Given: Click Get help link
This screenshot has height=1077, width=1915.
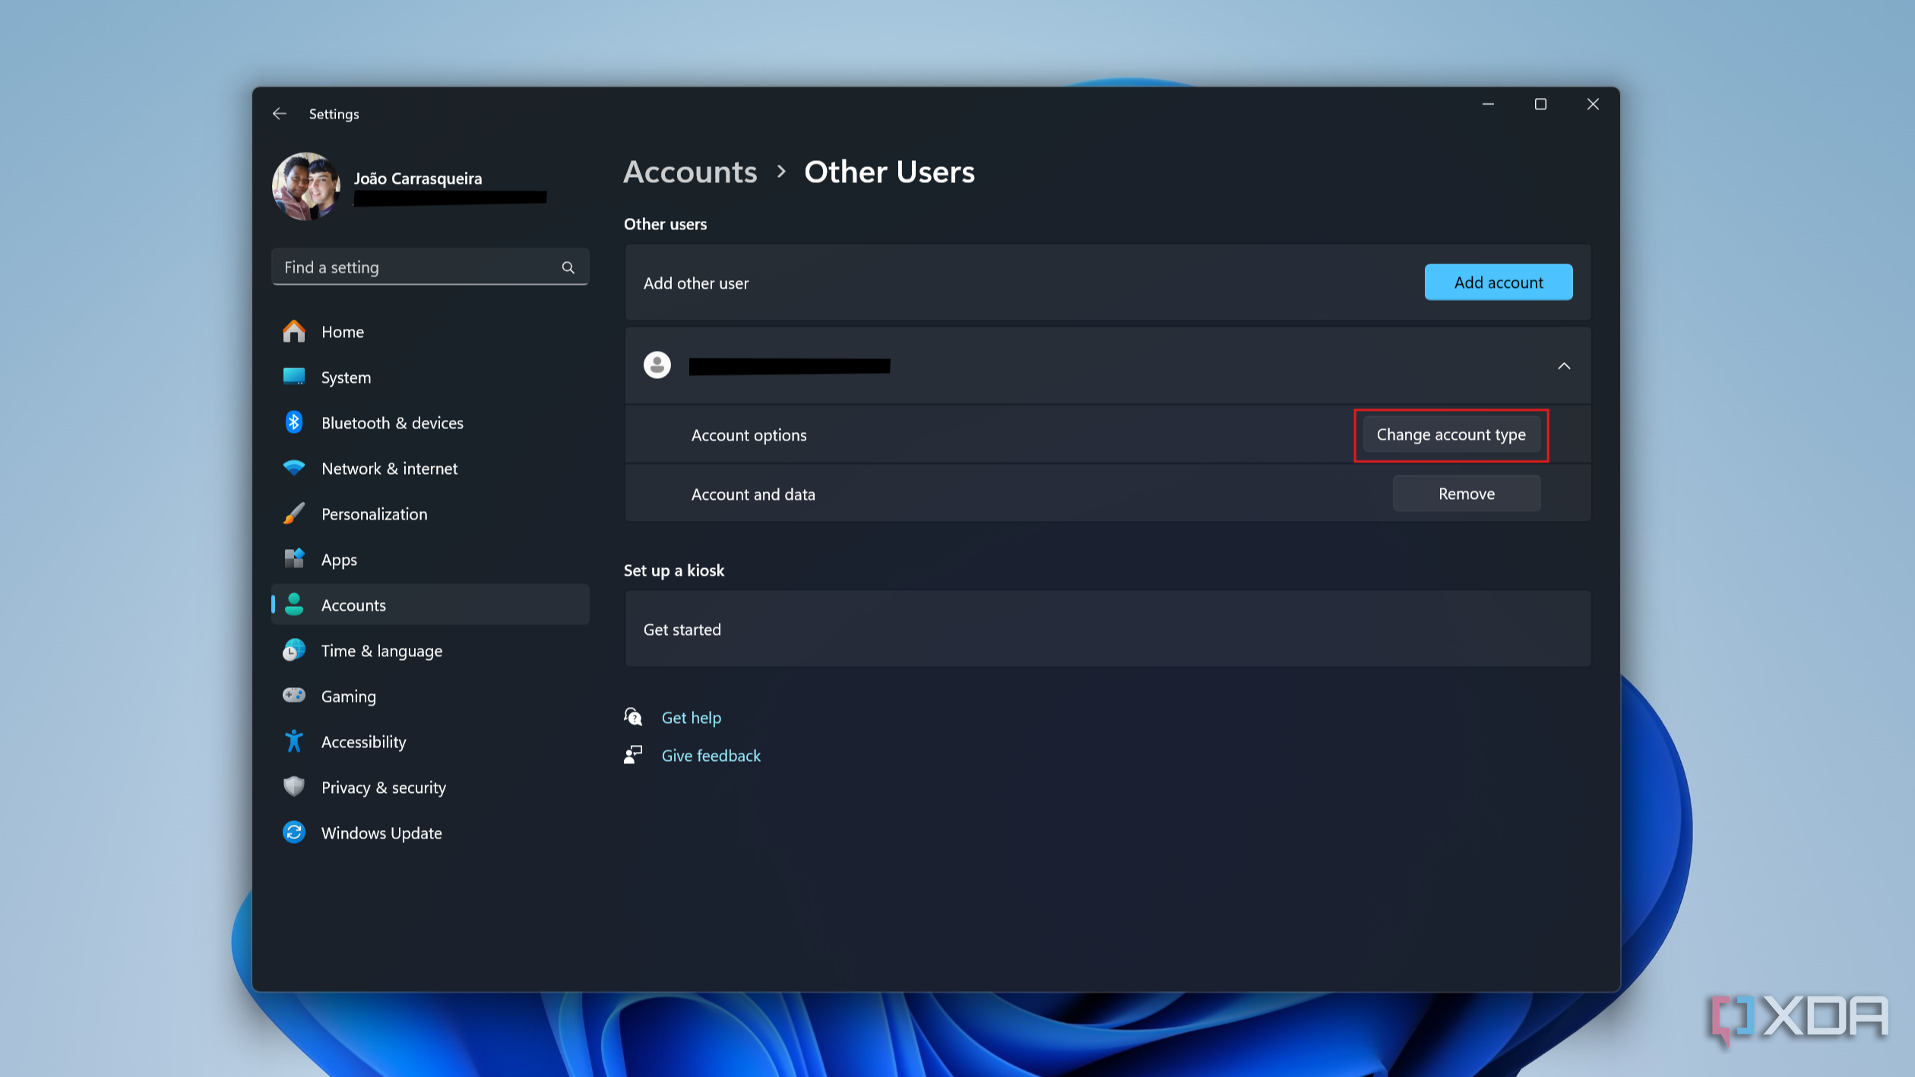Looking at the screenshot, I should click(x=691, y=717).
